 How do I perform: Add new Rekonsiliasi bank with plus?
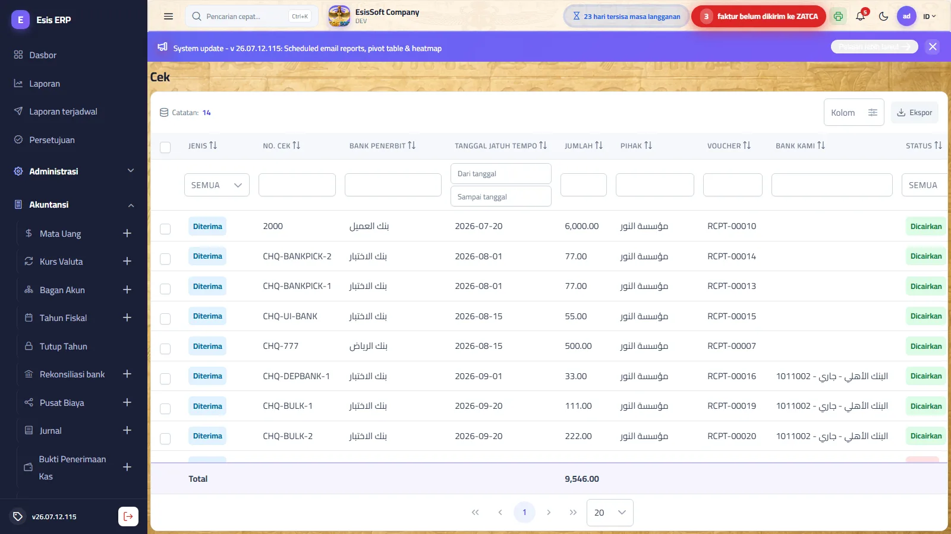[127, 374]
